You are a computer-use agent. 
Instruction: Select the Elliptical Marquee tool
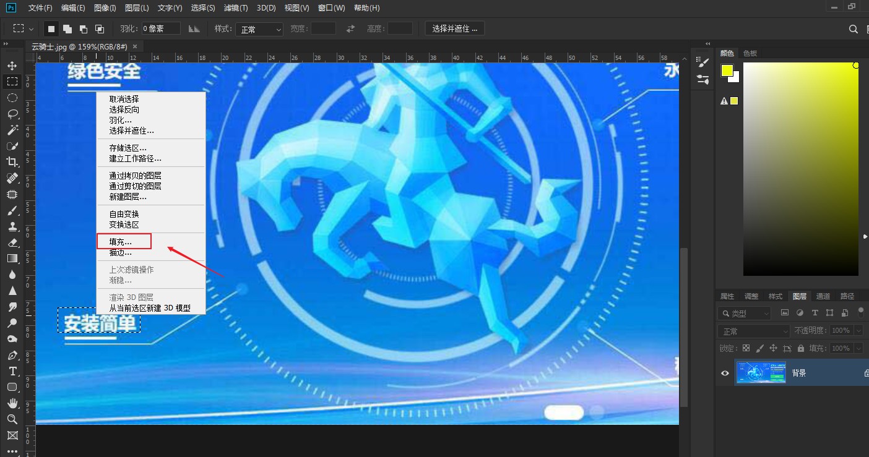click(x=12, y=98)
